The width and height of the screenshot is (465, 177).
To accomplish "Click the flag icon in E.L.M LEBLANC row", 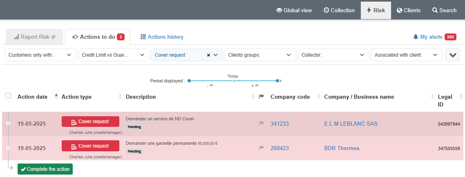I will coord(261,124).
